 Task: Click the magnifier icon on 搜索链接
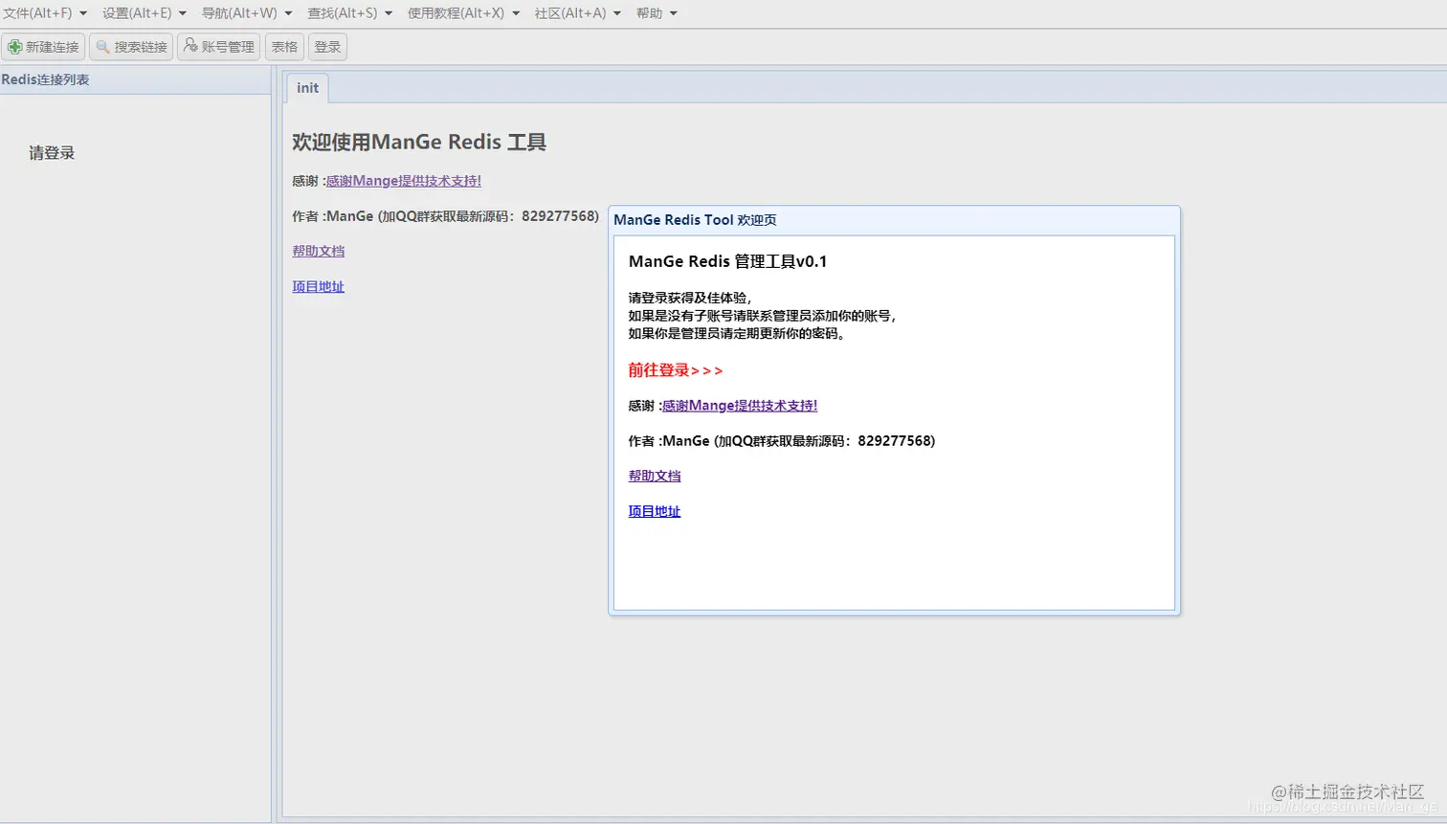103,47
